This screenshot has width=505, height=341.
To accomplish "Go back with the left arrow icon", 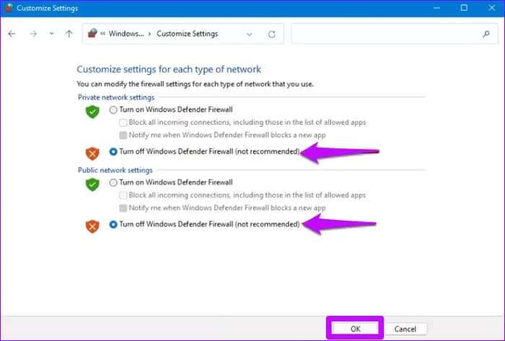I will tap(12, 34).
